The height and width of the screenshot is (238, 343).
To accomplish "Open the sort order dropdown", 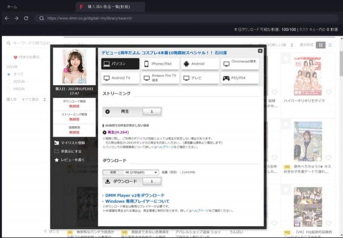I will (x=275, y=45).
